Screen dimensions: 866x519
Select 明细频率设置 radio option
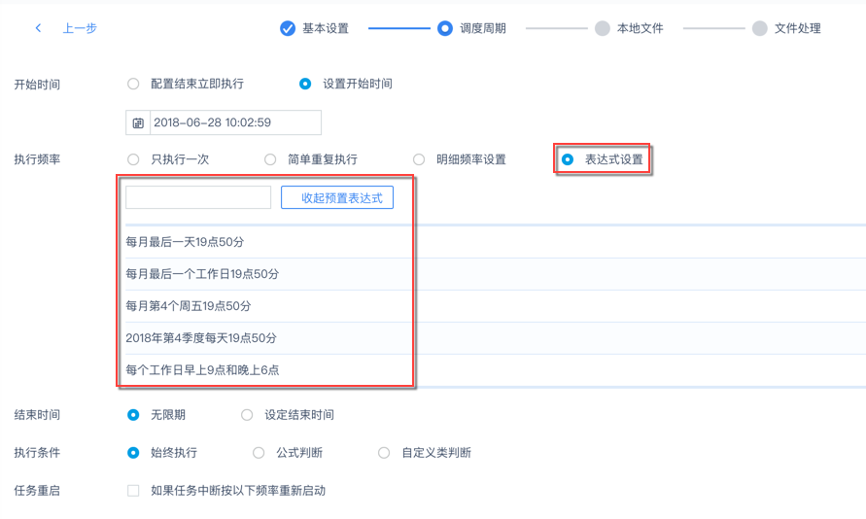coord(419,159)
